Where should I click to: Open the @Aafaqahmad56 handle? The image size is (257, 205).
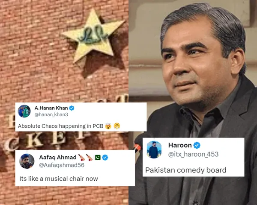(62, 165)
